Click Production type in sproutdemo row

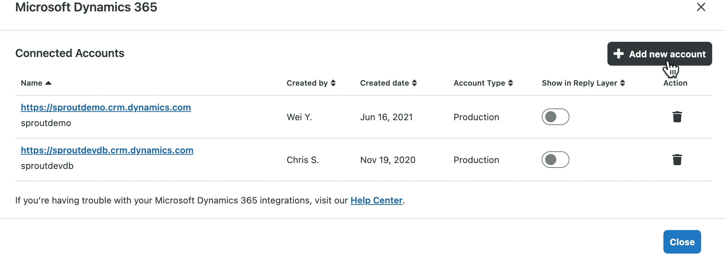point(476,117)
